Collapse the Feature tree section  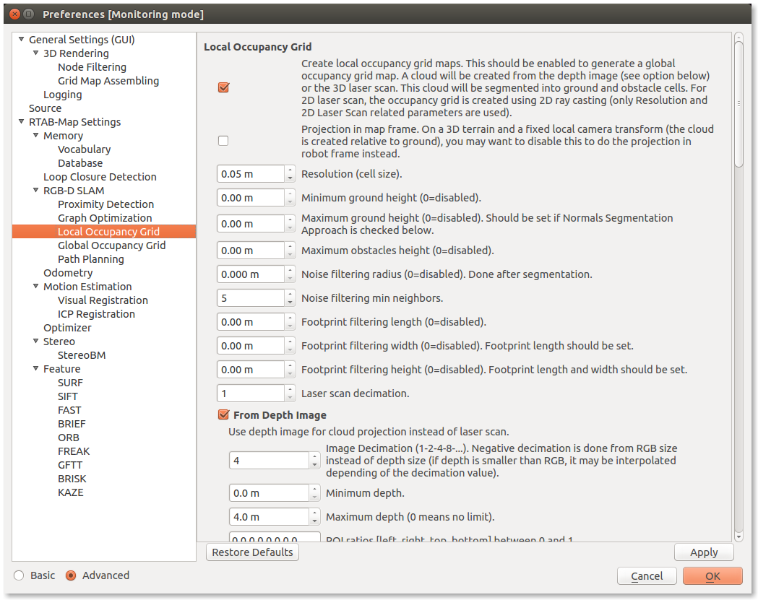pyautogui.click(x=36, y=369)
